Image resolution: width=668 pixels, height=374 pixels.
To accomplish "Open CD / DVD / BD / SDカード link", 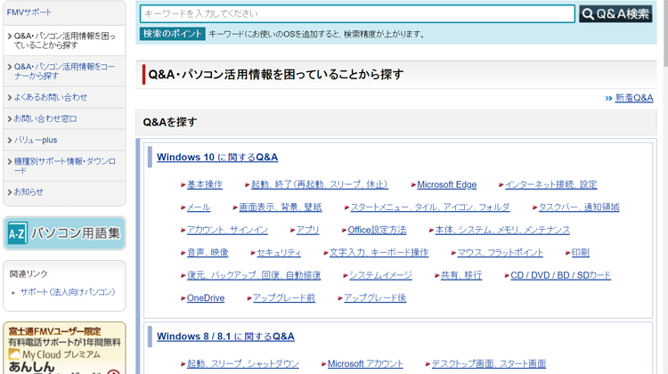I will coord(560,275).
